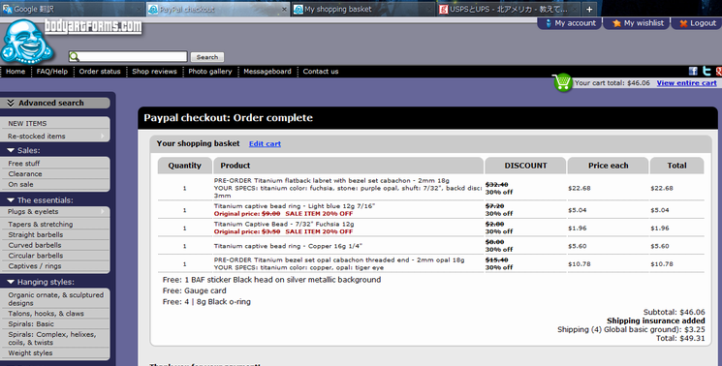Click the Search button

(x=207, y=57)
